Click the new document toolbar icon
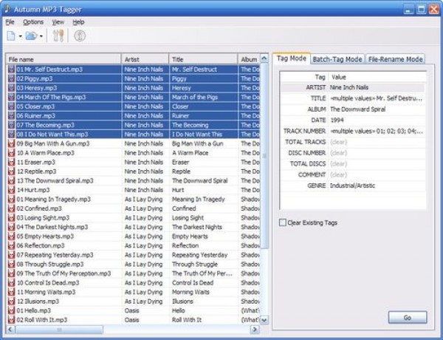Viewport: 443px width, 340px height. click(11, 35)
